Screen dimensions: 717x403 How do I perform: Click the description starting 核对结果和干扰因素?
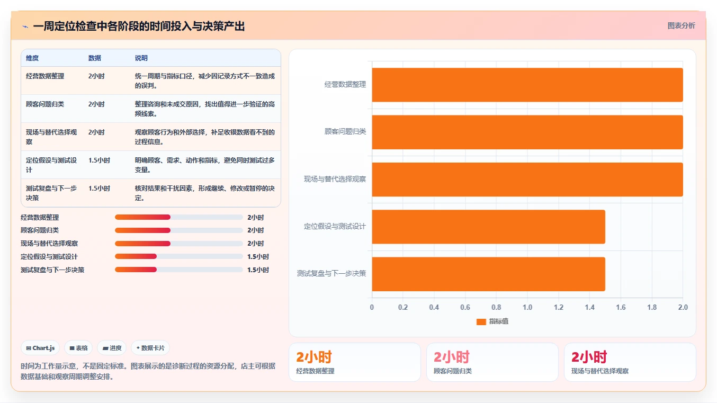point(205,193)
